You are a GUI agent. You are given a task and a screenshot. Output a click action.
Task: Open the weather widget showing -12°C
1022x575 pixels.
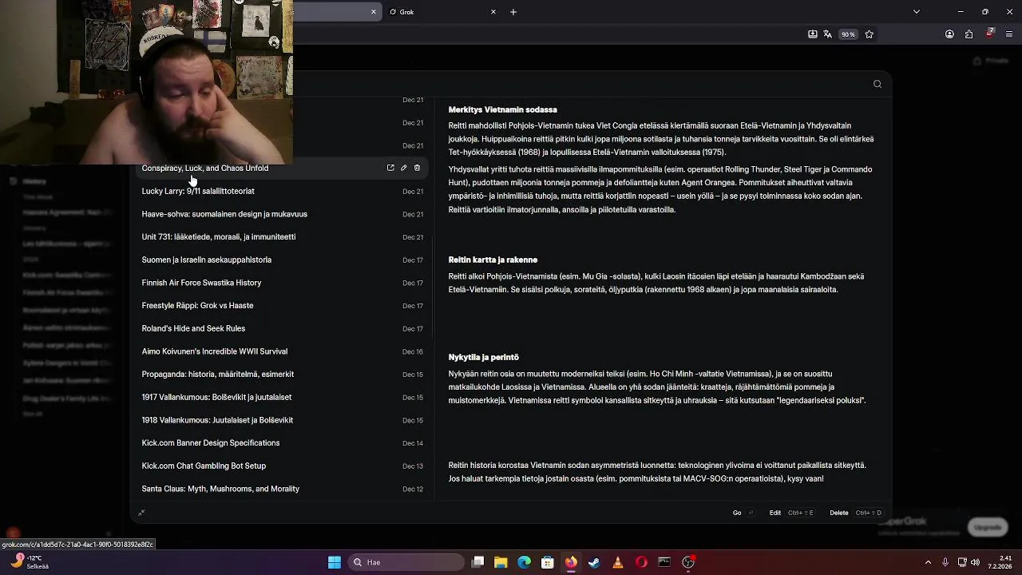pos(28,562)
